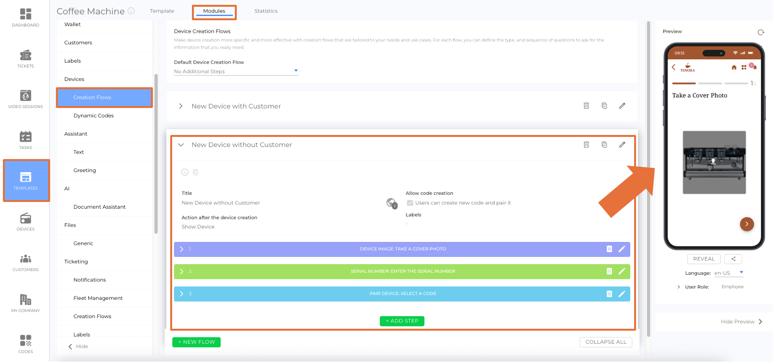Click the + ADD STEP button
Image resolution: width=773 pixels, height=362 pixels.
tap(402, 321)
